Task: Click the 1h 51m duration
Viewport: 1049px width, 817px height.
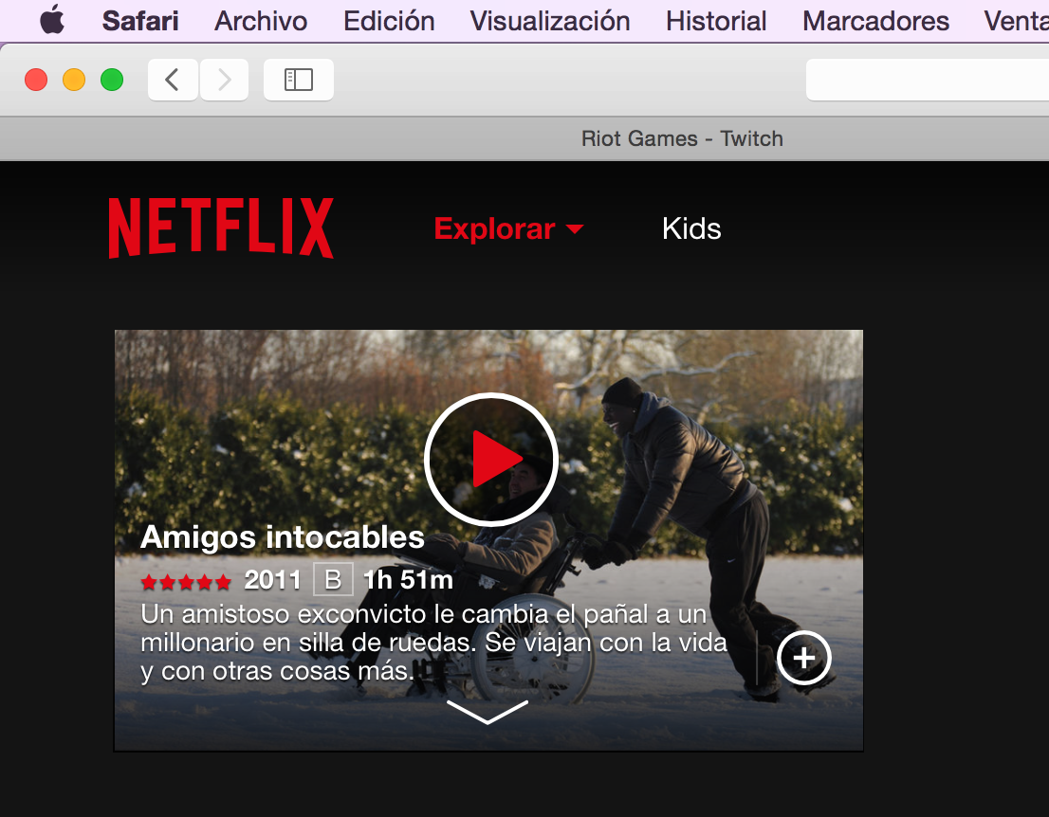Action: (x=408, y=580)
